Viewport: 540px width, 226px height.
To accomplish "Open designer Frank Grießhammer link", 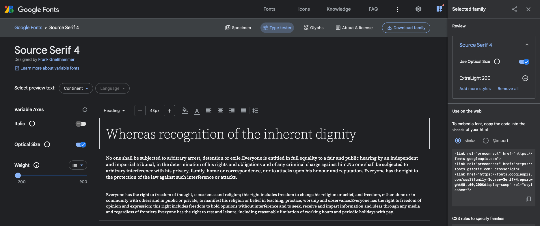I will pos(56,59).
